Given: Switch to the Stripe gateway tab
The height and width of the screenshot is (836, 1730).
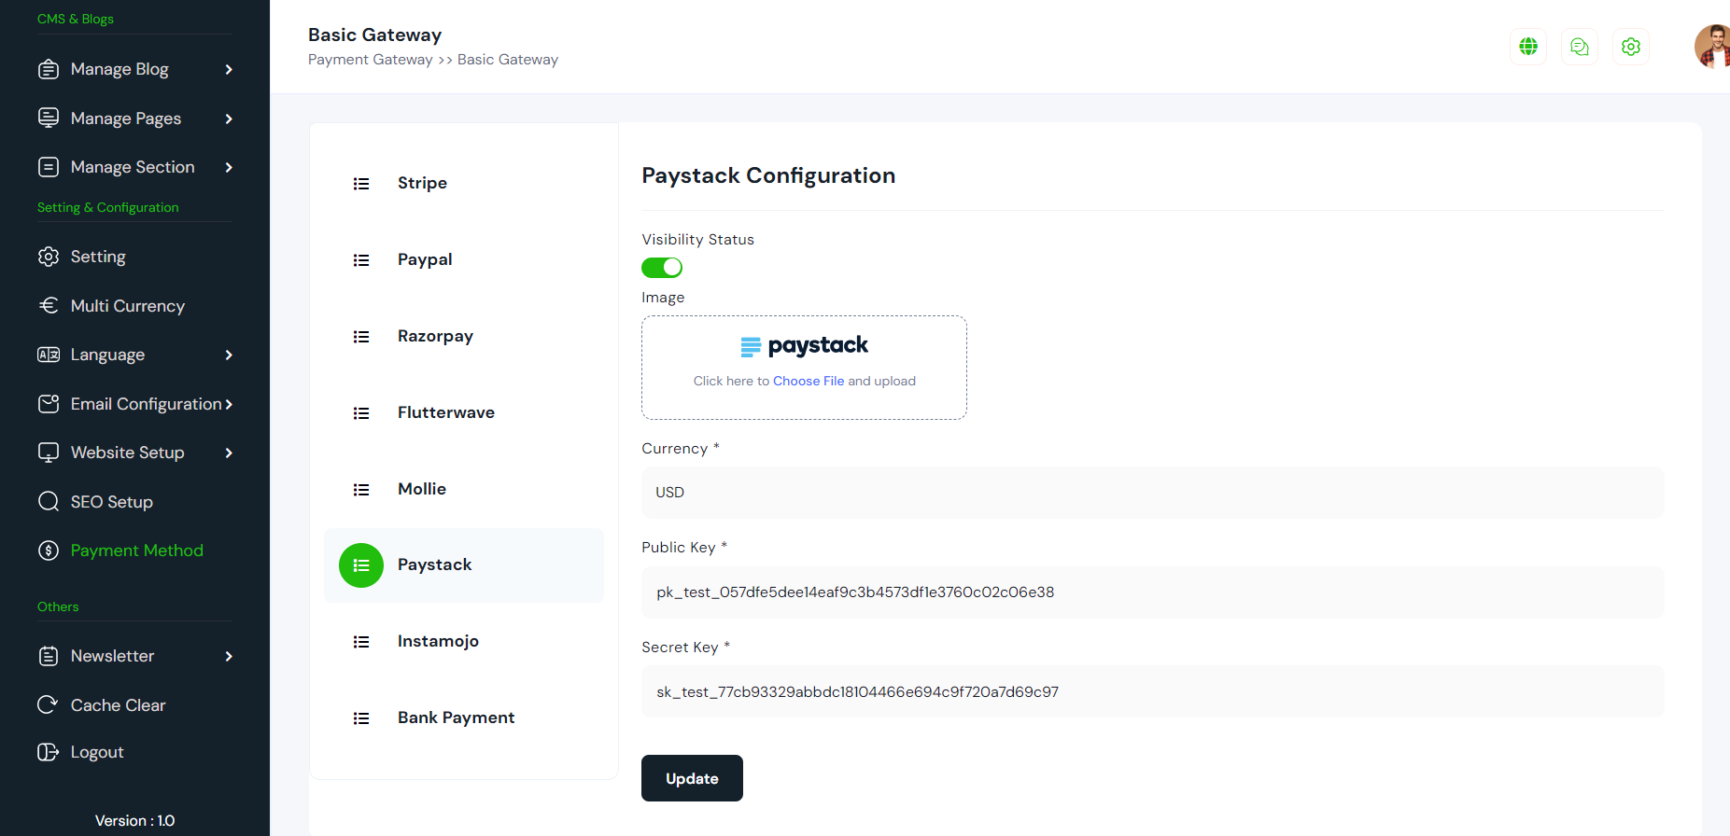Looking at the screenshot, I should [x=422, y=184].
